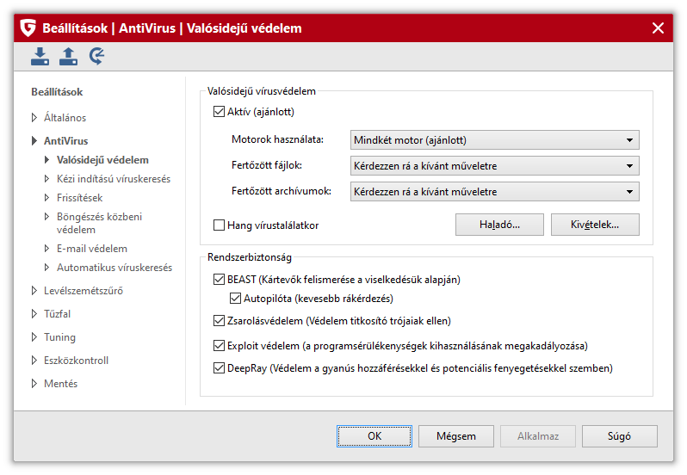Click the Mentés category label
Viewport: 687px width, 475px height.
coord(60,383)
